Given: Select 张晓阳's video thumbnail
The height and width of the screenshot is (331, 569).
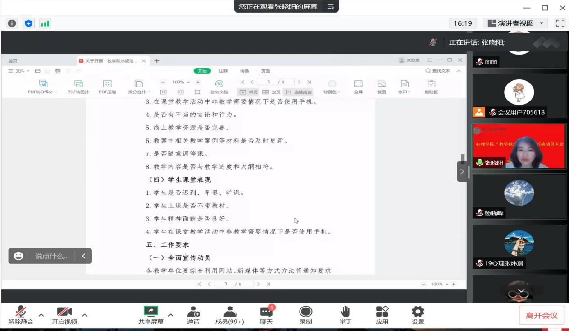Looking at the screenshot, I should pyautogui.click(x=519, y=146).
